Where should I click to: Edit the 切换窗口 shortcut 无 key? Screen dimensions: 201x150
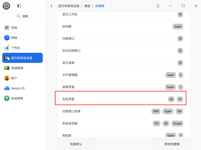coord(180,39)
